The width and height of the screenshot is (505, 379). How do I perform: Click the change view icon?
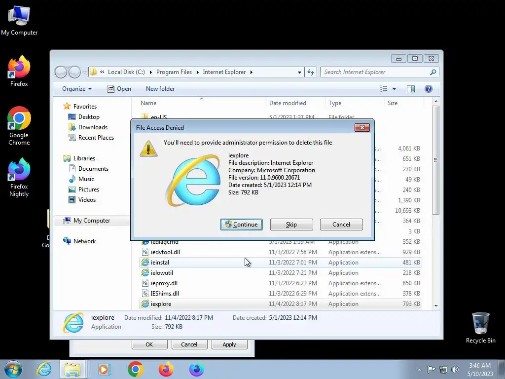(x=384, y=89)
